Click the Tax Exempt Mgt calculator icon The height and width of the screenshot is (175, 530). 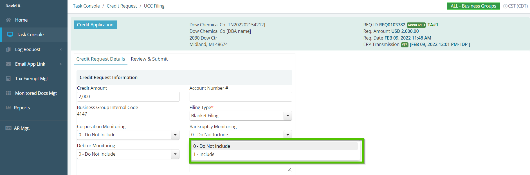pyautogui.click(x=8, y=79)
